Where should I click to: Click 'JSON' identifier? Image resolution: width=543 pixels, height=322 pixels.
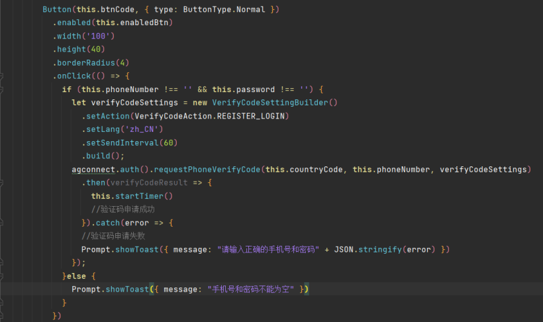coord(344,250)
